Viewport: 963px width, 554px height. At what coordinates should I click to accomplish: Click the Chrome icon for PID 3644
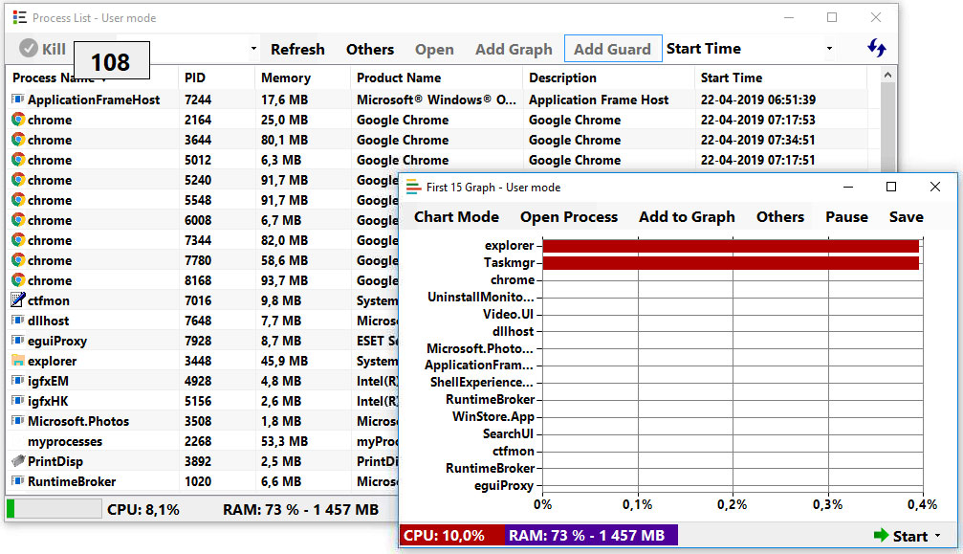(18, 140)
